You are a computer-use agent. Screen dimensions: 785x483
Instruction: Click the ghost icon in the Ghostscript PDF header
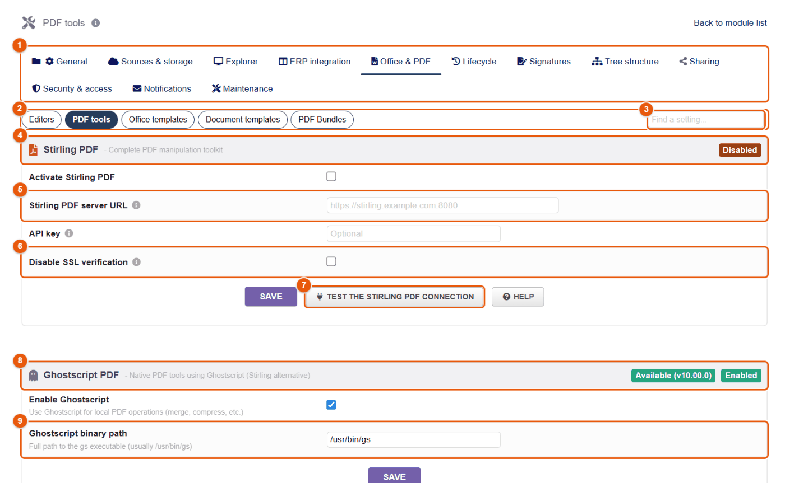tap(34, 376)
